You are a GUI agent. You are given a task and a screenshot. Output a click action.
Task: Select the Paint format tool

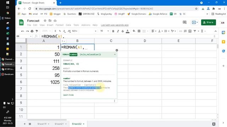click(x=37, y=31)
